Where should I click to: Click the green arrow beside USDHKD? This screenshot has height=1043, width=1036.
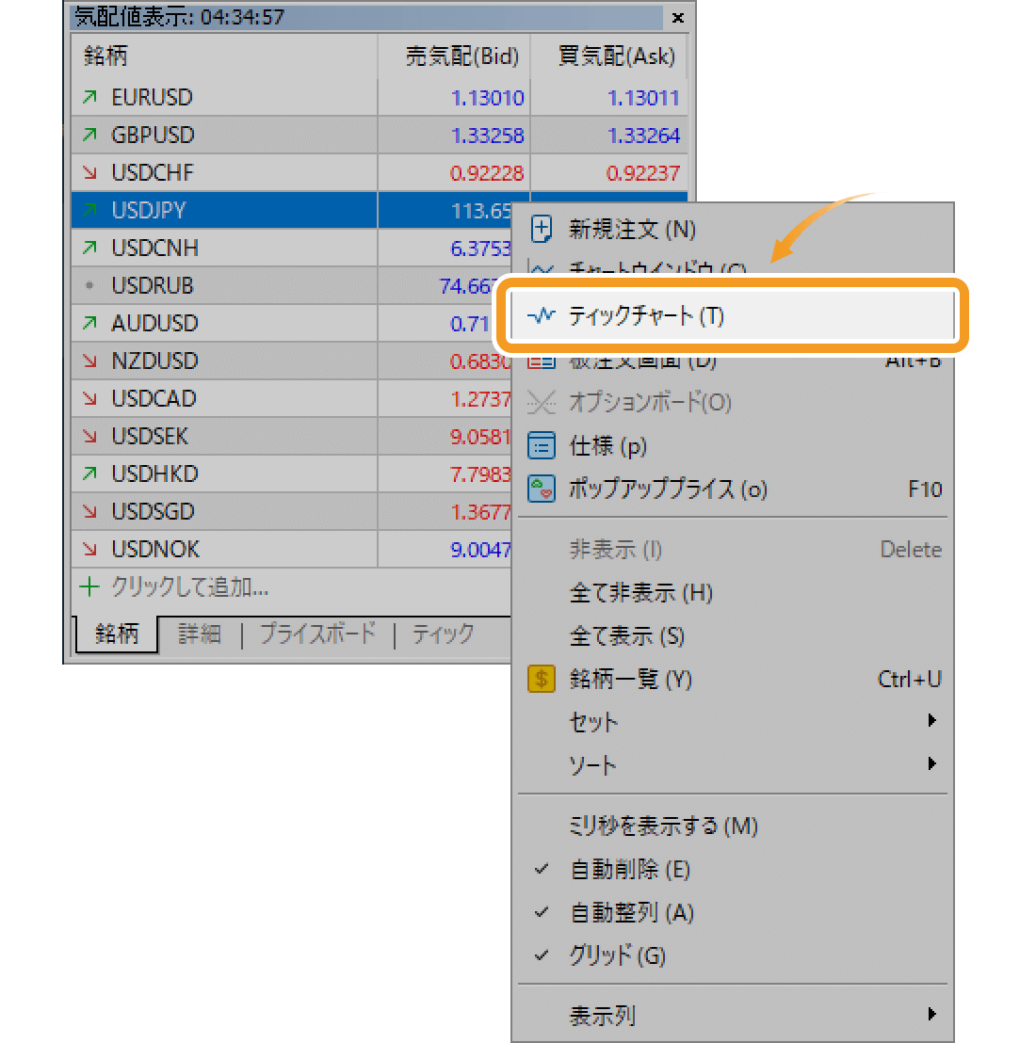tap(89, 473)
